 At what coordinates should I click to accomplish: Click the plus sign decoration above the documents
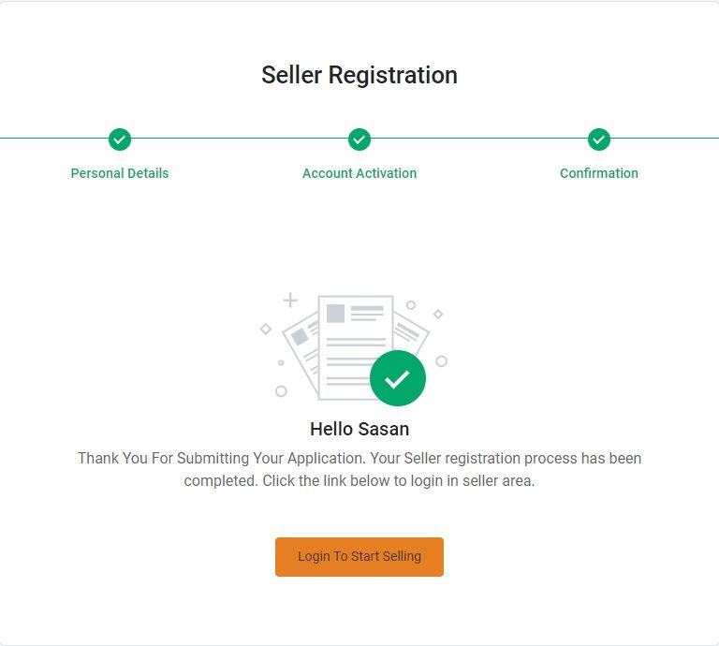tap(290, 301)
